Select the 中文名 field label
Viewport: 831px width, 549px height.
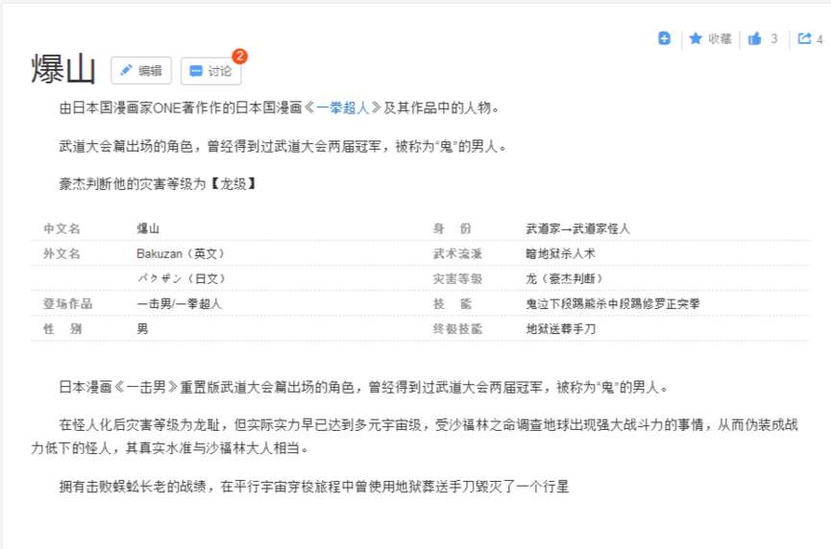pyautogui.click(x=62, y=228)
